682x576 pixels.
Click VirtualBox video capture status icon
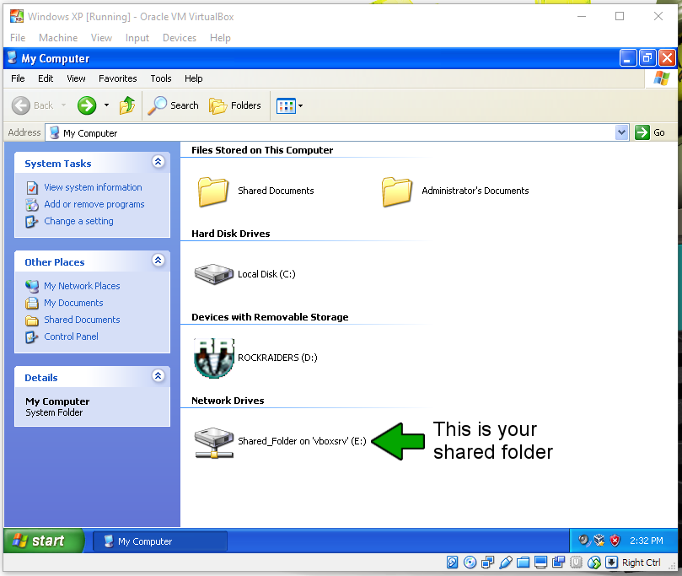click(x=558, y=563)
